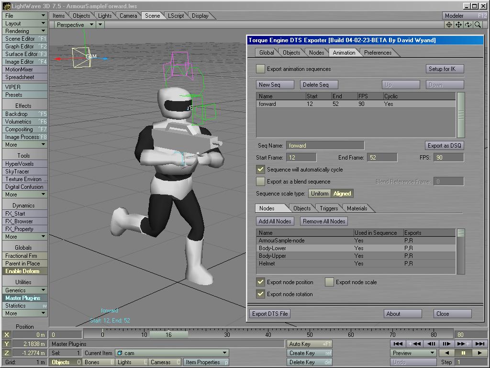Expand the Preview dropdown menu
The height and width of the screenshot is (368, 490).
[413, 353]
